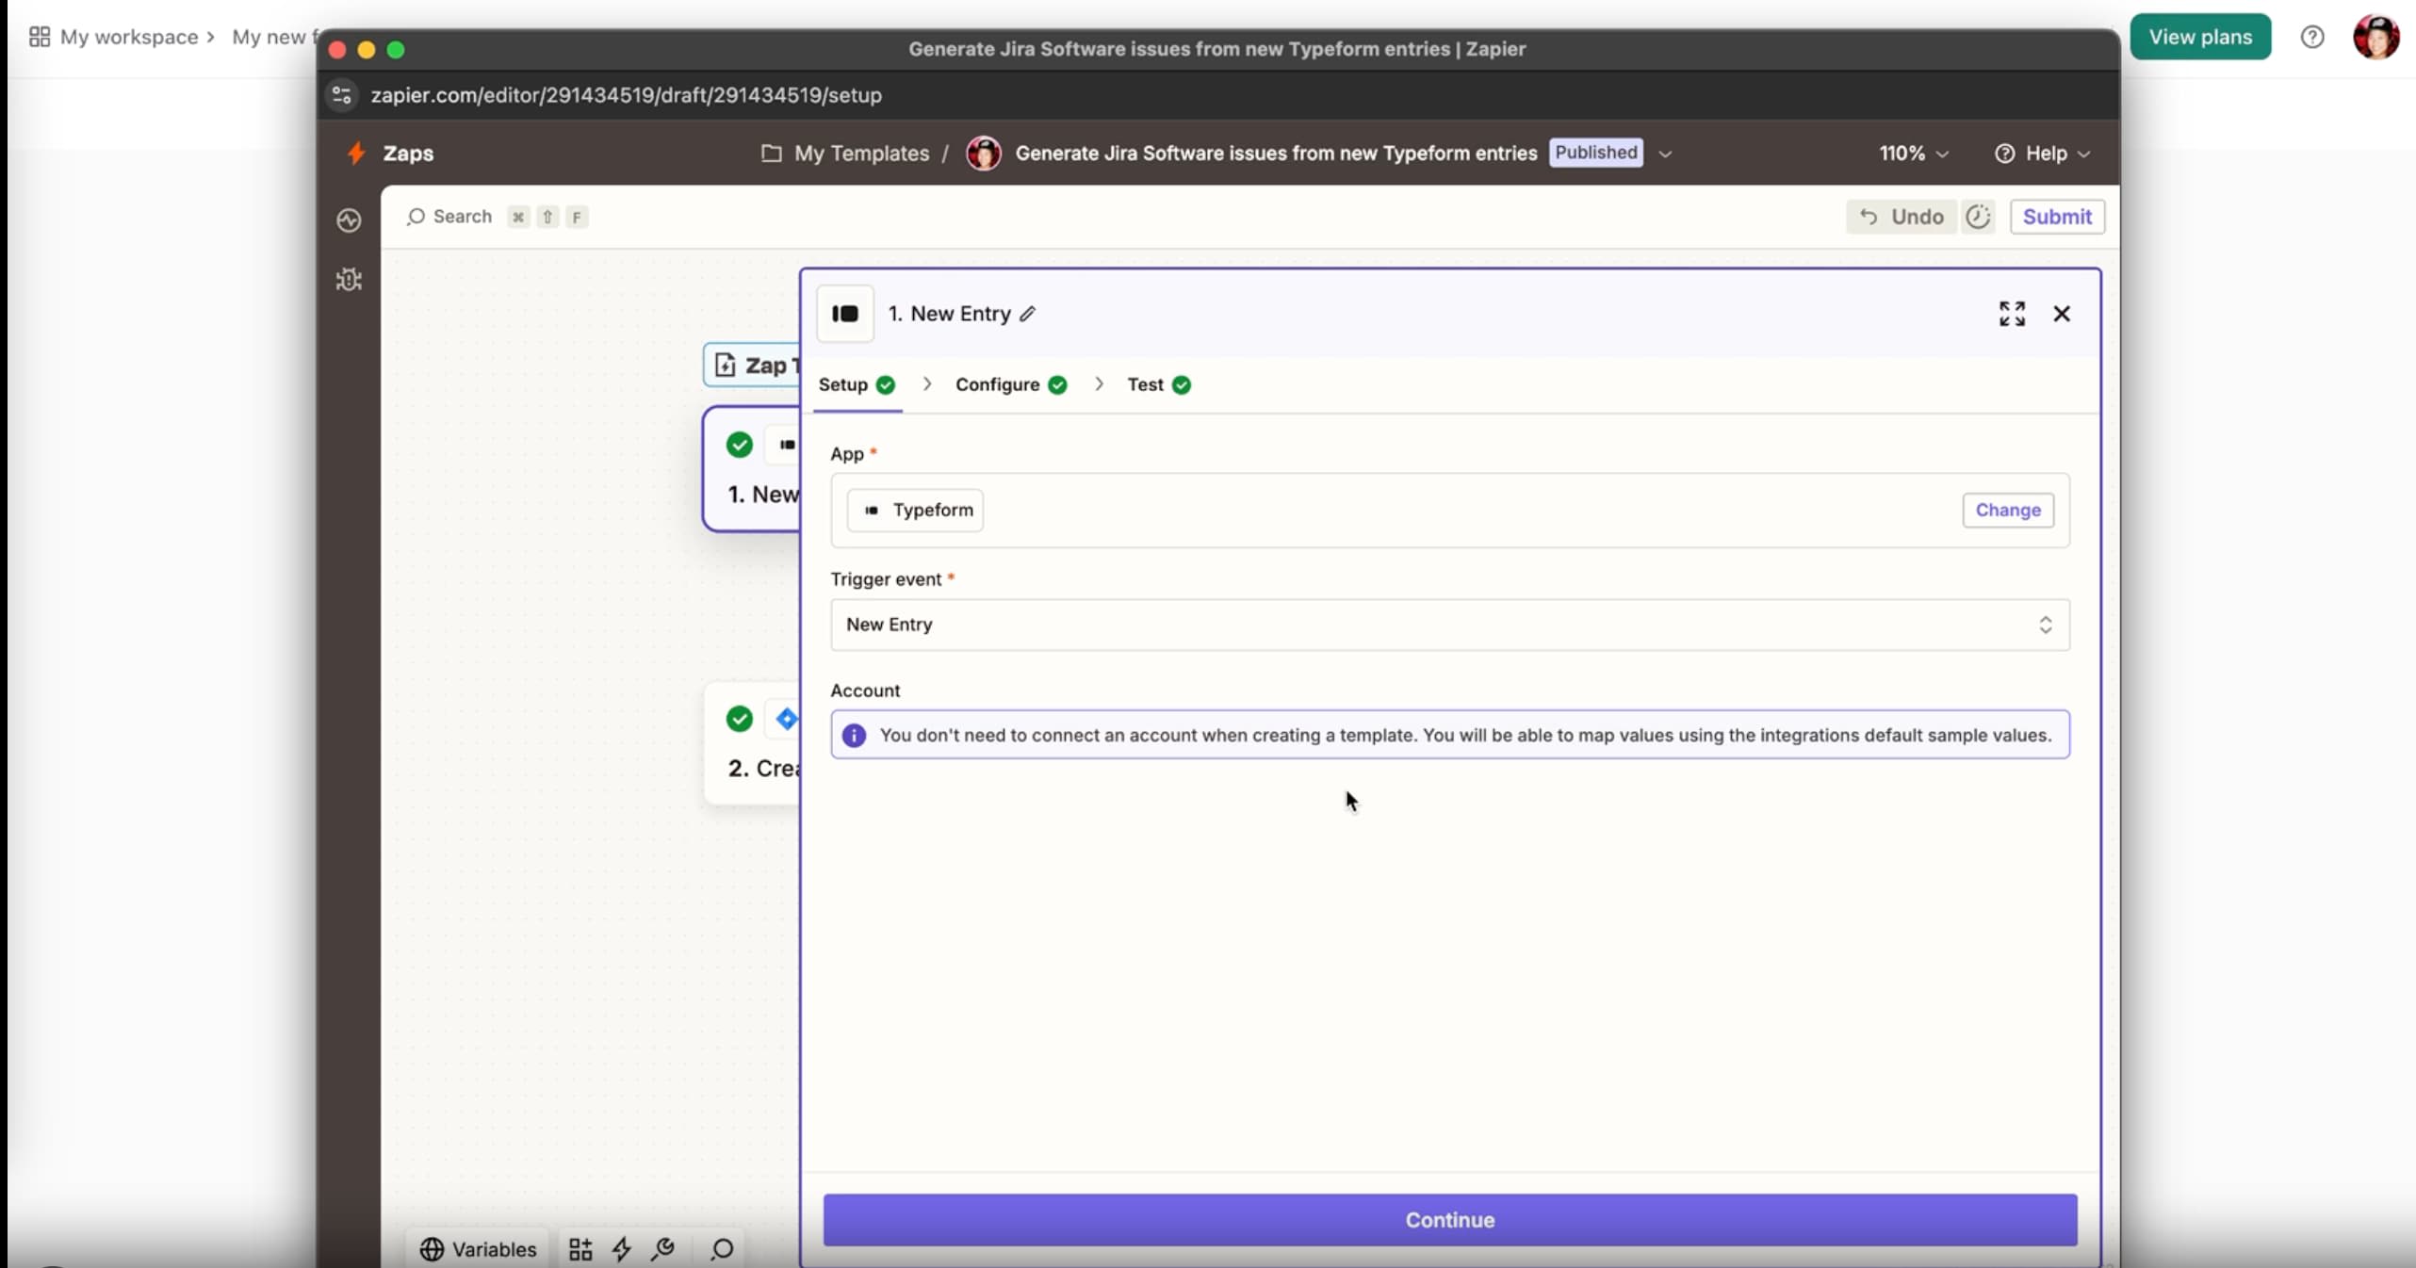2416x1268 pixels.
Task: Open the Zap activity history sidebar icon
Action: click(x=349, y=219)
